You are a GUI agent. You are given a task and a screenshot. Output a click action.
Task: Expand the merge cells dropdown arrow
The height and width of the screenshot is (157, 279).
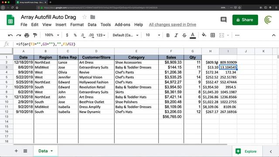228,35
